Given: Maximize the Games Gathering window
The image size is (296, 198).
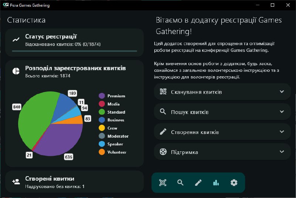Looking at the screenshot, I should click(272, 5).
